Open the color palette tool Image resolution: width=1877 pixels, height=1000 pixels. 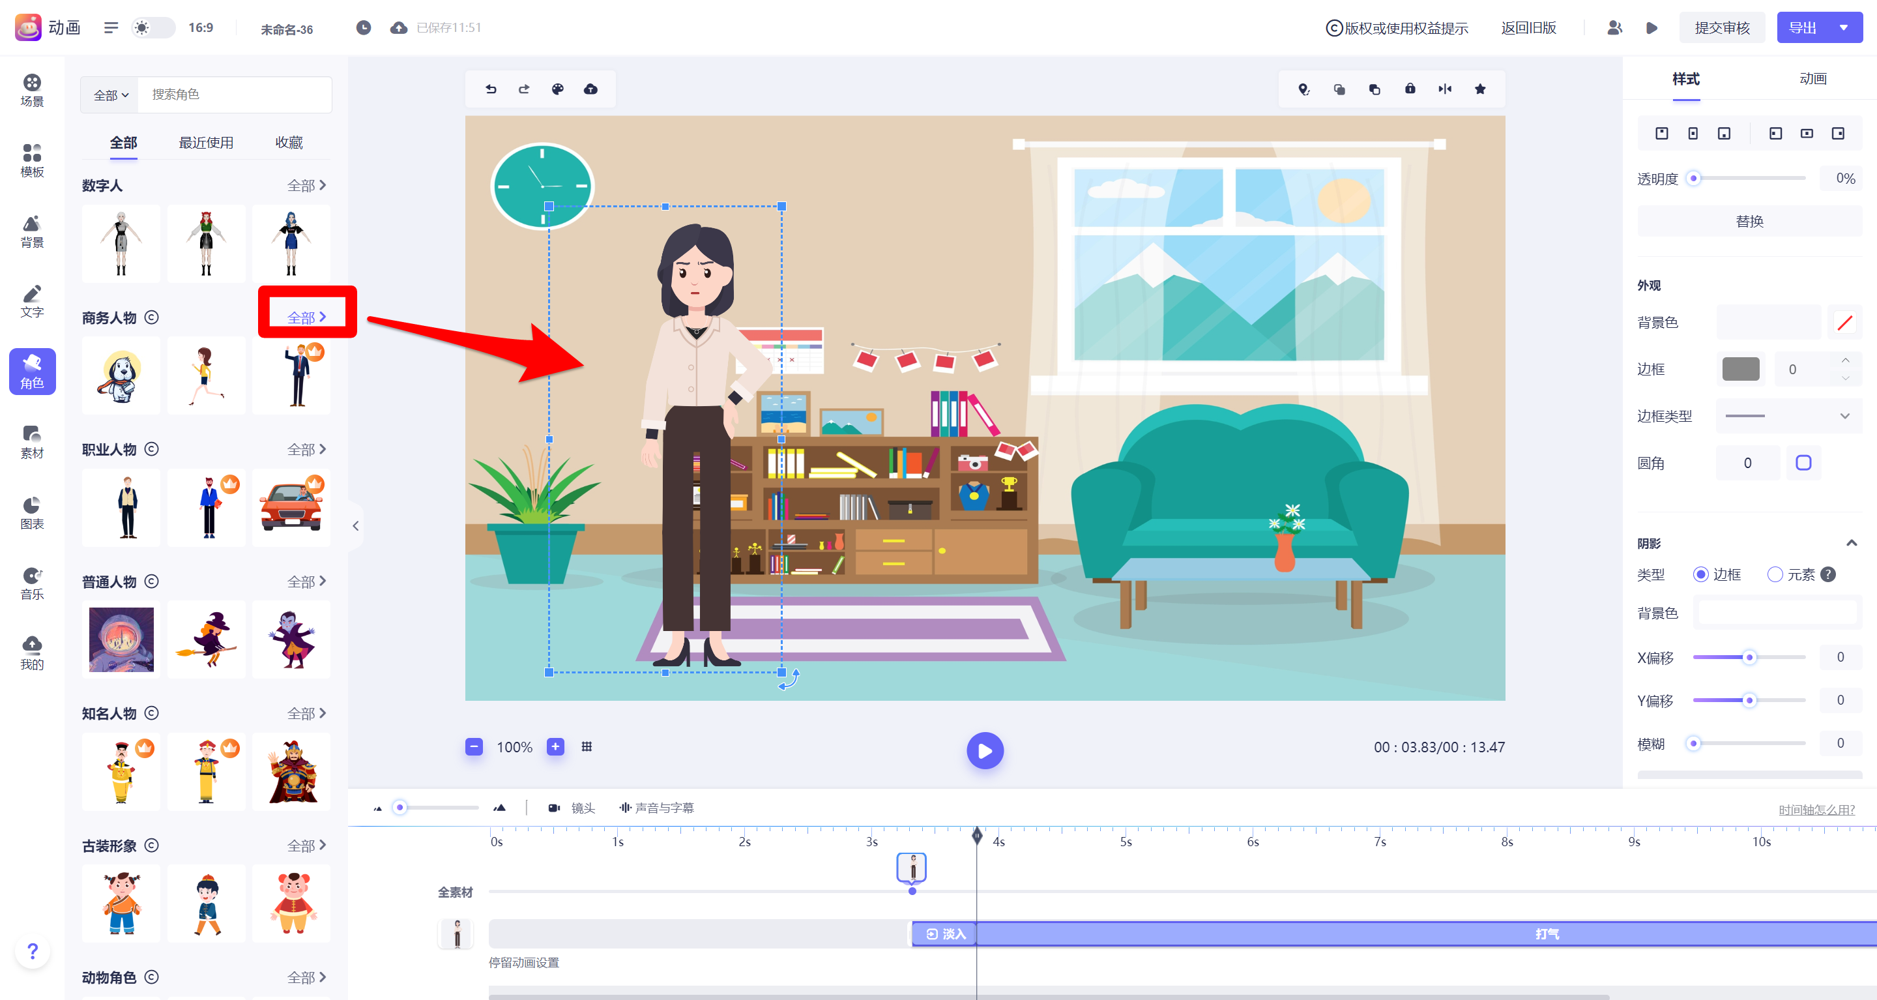click(557, 89)
